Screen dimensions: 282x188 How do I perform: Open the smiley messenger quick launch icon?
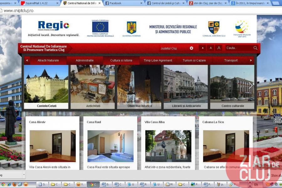click(26, 184)
